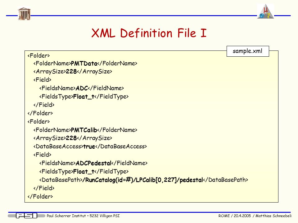Click the ArraySize line under PMTCalib
The width and height of the screenshot is (298, 223).
pos(73,138)
